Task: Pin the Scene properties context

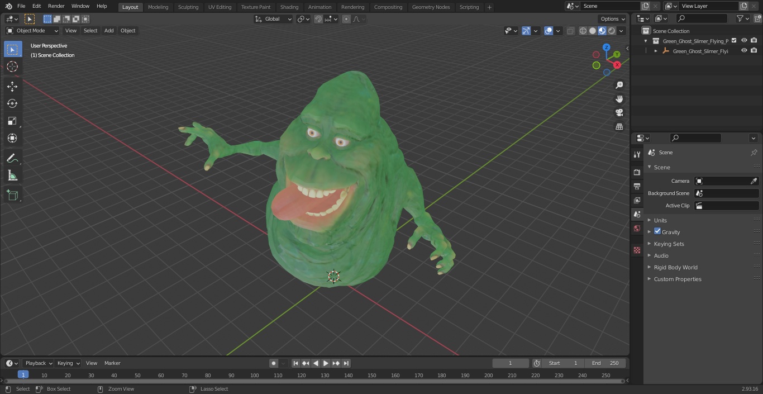Action: (x=754, y=152)
